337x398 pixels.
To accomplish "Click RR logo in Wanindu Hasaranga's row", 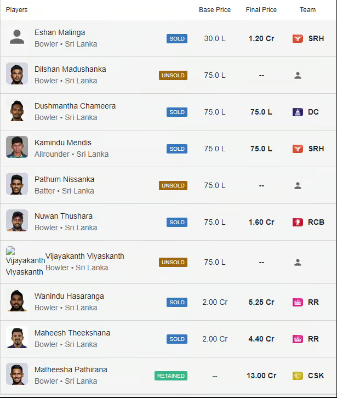I will [298, 302].
